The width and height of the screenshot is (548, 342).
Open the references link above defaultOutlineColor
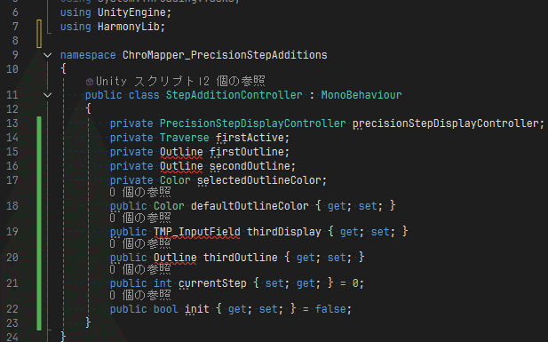pyautogui.click(x=140, y=192)
